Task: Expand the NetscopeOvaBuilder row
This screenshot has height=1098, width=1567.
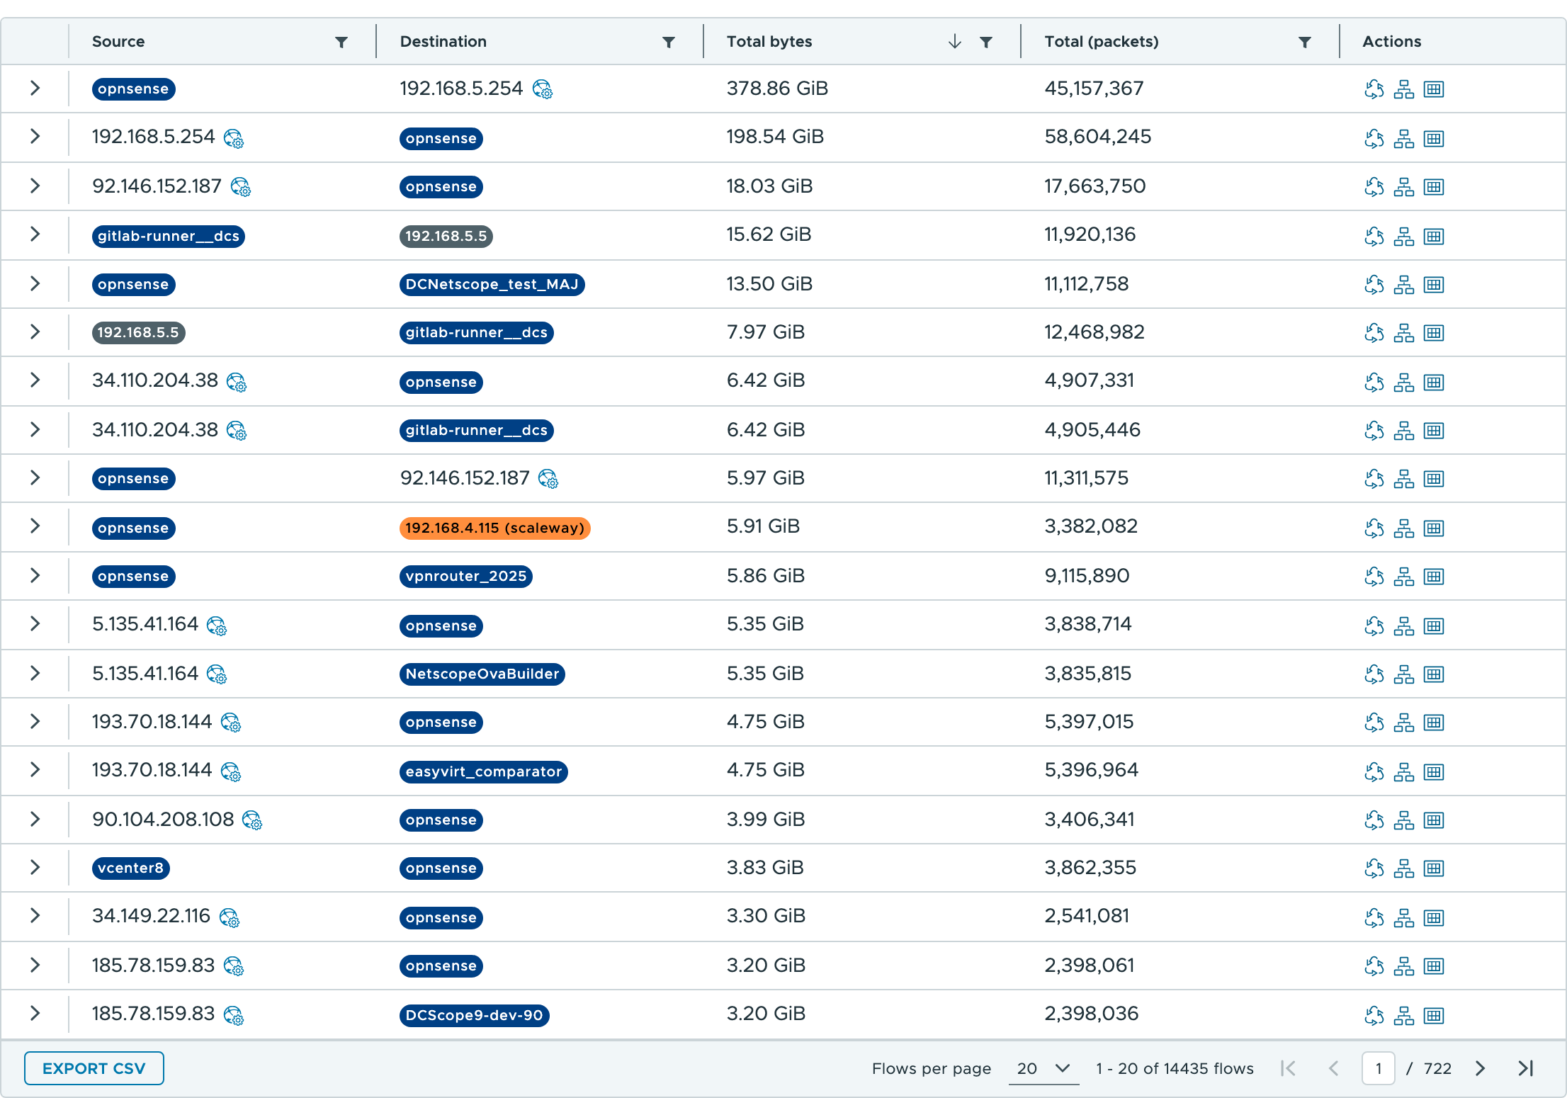Action: pos(35,674)
